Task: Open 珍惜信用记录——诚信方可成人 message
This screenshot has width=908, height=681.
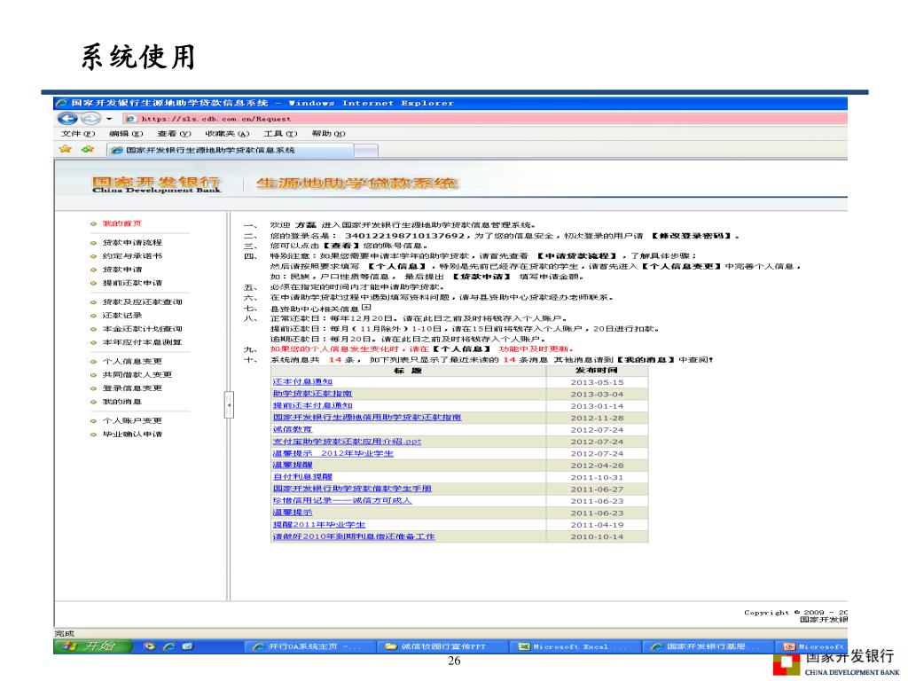Action: pyautogui.click(x=341, y=501)
